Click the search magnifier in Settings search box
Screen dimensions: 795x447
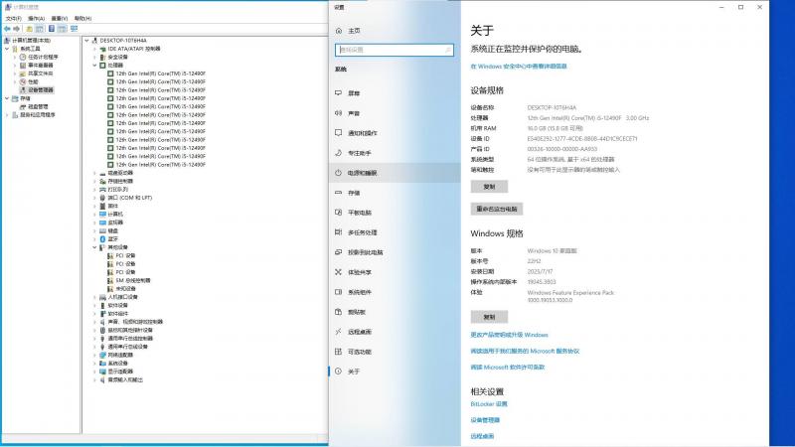(448, 51)
